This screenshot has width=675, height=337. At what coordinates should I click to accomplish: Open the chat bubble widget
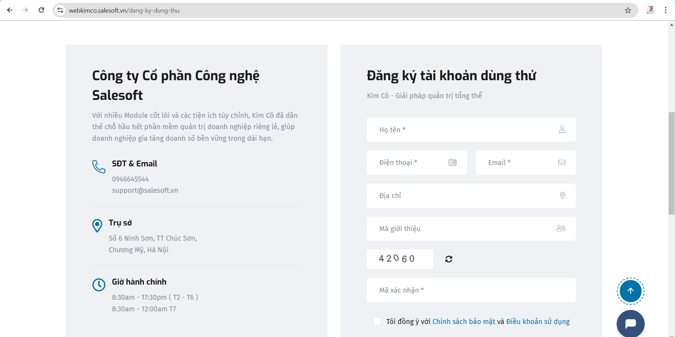(631, 324)
